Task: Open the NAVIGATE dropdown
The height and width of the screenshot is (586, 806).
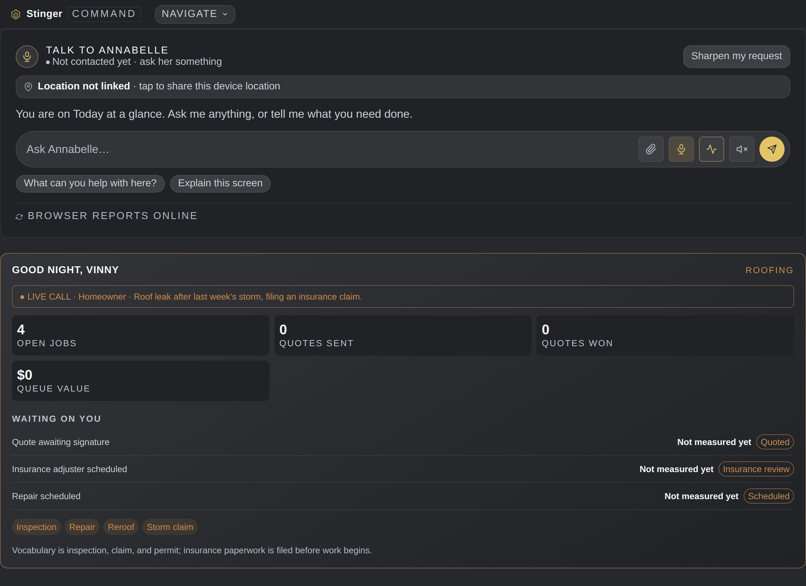Action: pos(195,14)
